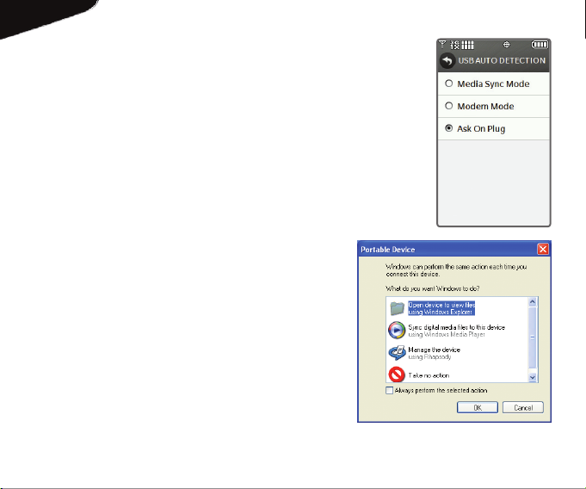Click the action list scroll up arrow

click(533, 302)
